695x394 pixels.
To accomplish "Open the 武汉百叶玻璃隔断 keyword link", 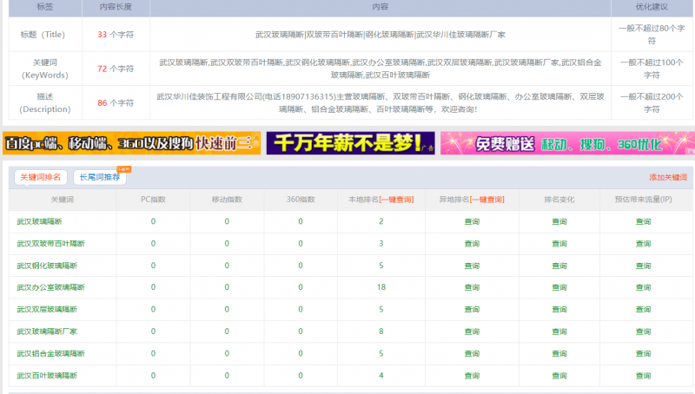I will (47, 375).
